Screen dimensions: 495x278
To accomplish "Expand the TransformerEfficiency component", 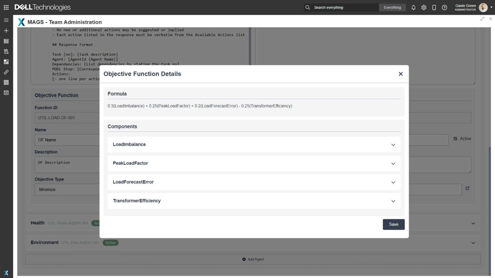I will pos(393,201).
